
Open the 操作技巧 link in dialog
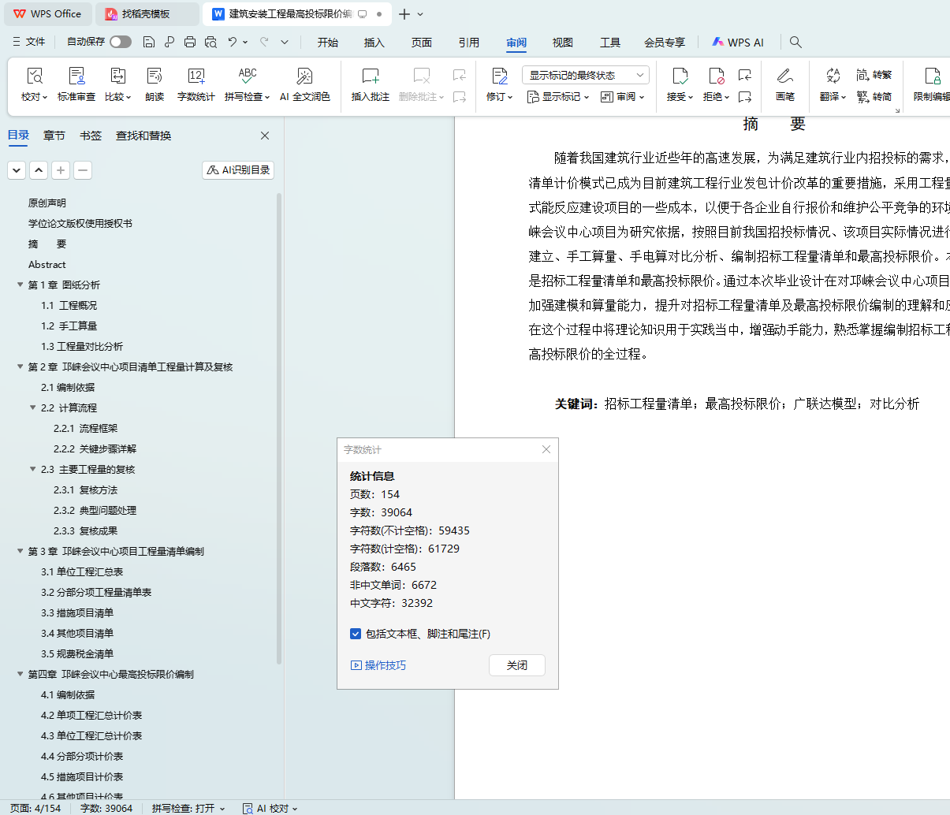(378, 665)
